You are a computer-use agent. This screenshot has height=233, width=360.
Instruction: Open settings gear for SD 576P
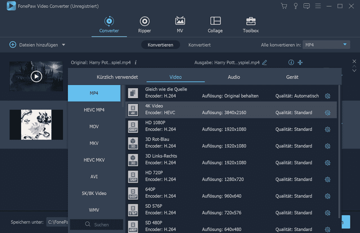pos(328,213)
